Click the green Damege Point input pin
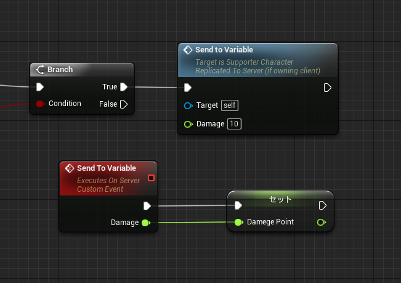The width and height of the screenshot is (401, 283). pyautogui.click(x=239, y=223)
